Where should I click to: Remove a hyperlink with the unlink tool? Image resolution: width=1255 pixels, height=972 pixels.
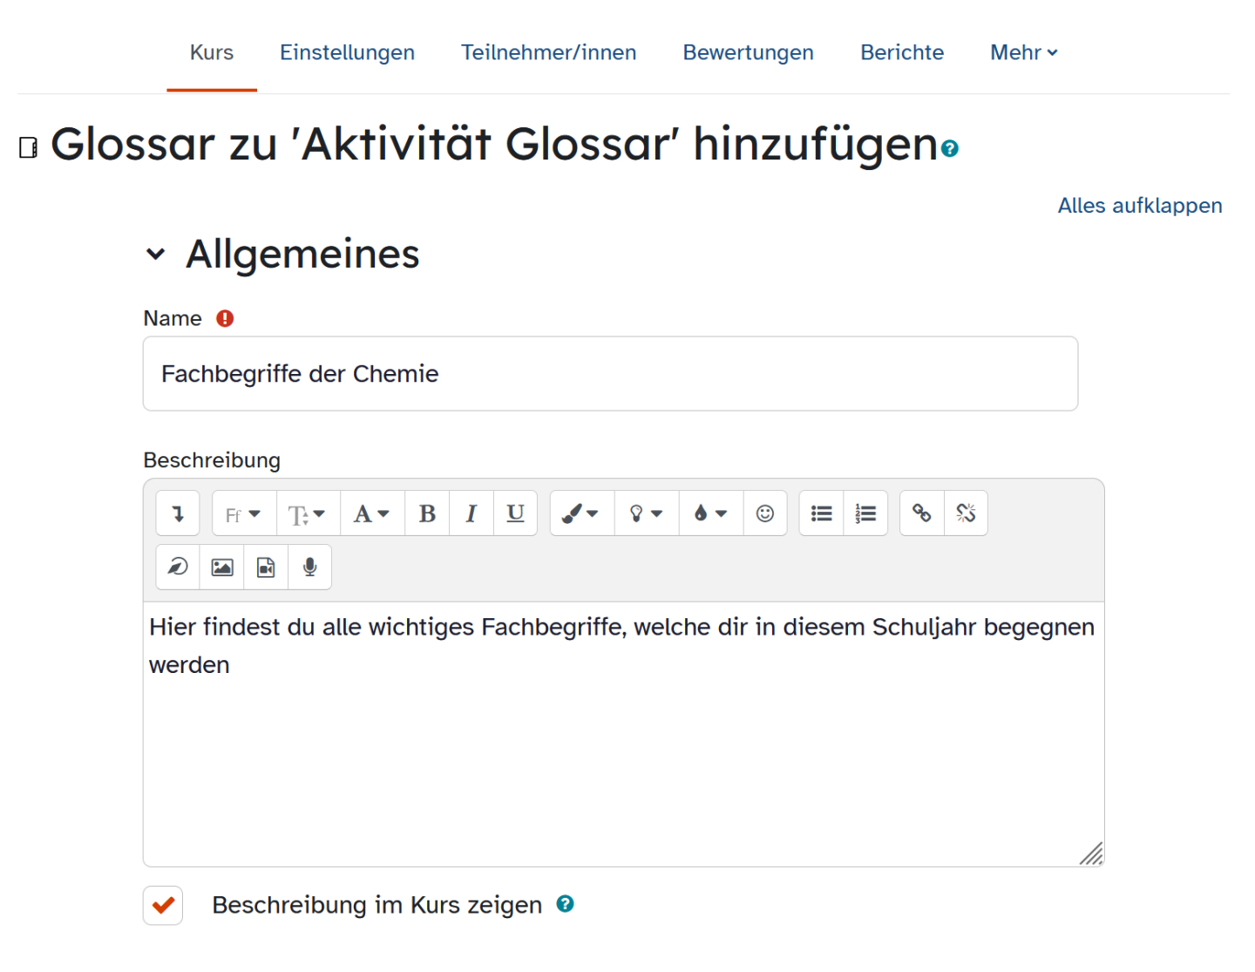967,513
